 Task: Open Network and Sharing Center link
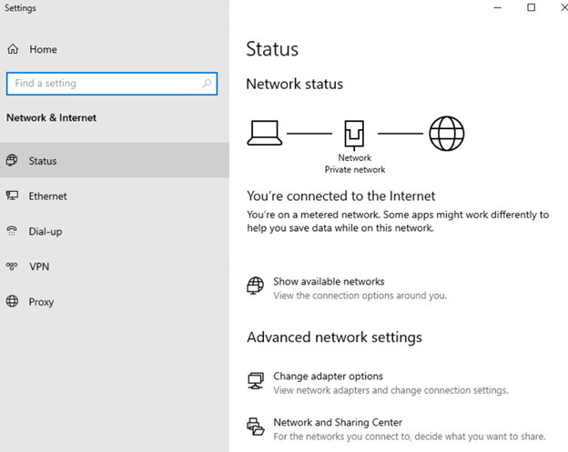(338, 423)
